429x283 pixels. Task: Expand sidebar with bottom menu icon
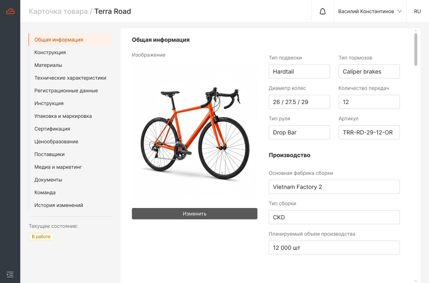(10, 274)
